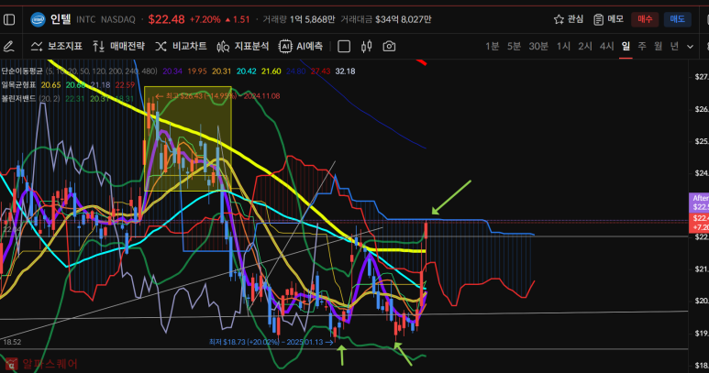
Task: Click the $22.48 current price text
Action: coord(166,19)
